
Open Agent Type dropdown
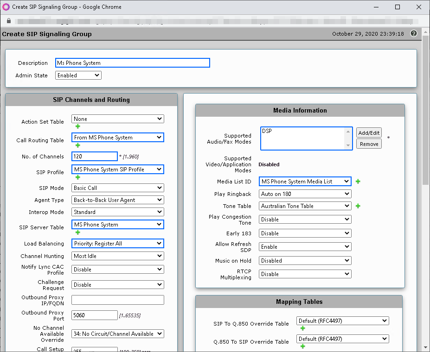[x=118, y=200]
